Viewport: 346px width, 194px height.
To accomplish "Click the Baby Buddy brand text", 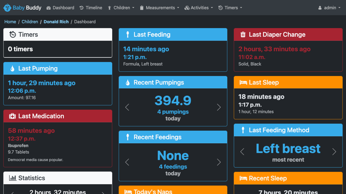I will click(27, 8).
